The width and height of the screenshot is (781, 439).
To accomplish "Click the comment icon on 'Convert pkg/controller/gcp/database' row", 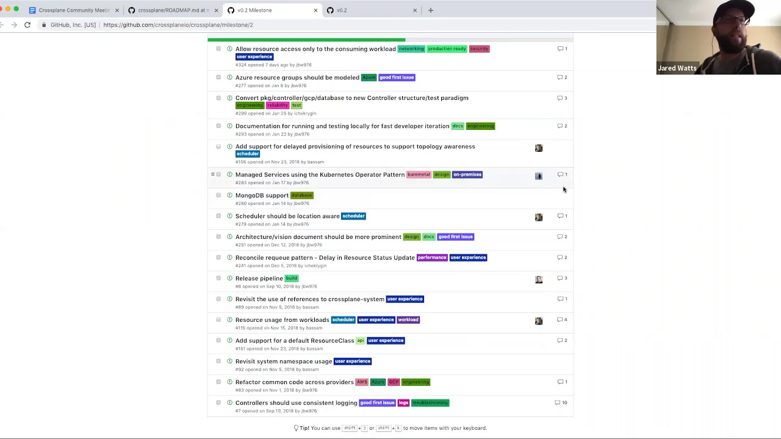I will (x=560, y=98).
